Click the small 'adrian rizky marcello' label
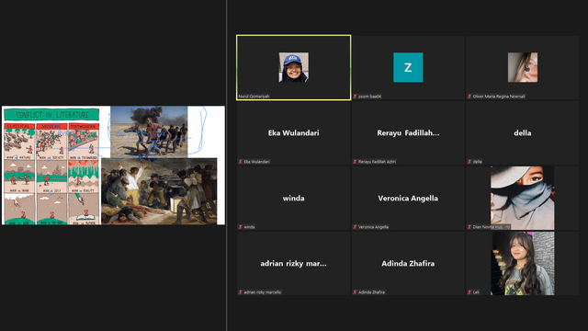Image resolution: width=588 pixels, height=331 pixels. (262, 292)
